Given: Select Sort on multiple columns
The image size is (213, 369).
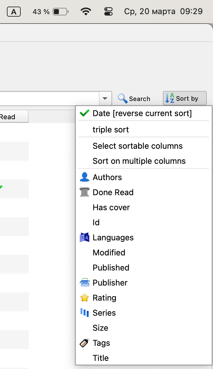Looking at the screenshot, I should click(x=139, y=161).
